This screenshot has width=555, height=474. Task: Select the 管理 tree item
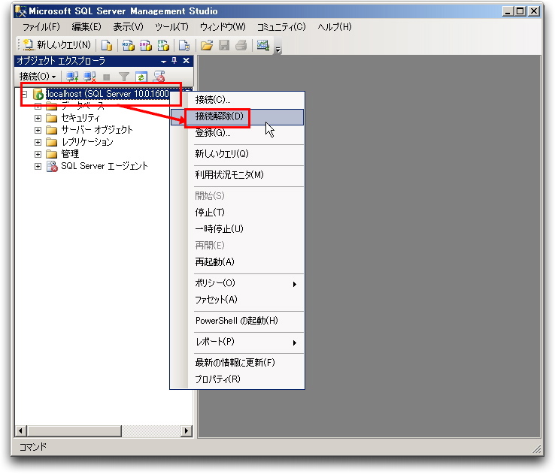pos(70,154)
